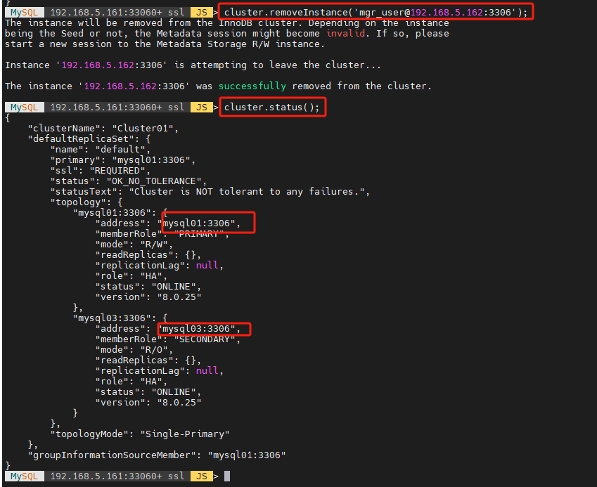This screenshot has width=597, height=487.
Task: Click the "mode": "R/W" line
Action: click(134, 244)
